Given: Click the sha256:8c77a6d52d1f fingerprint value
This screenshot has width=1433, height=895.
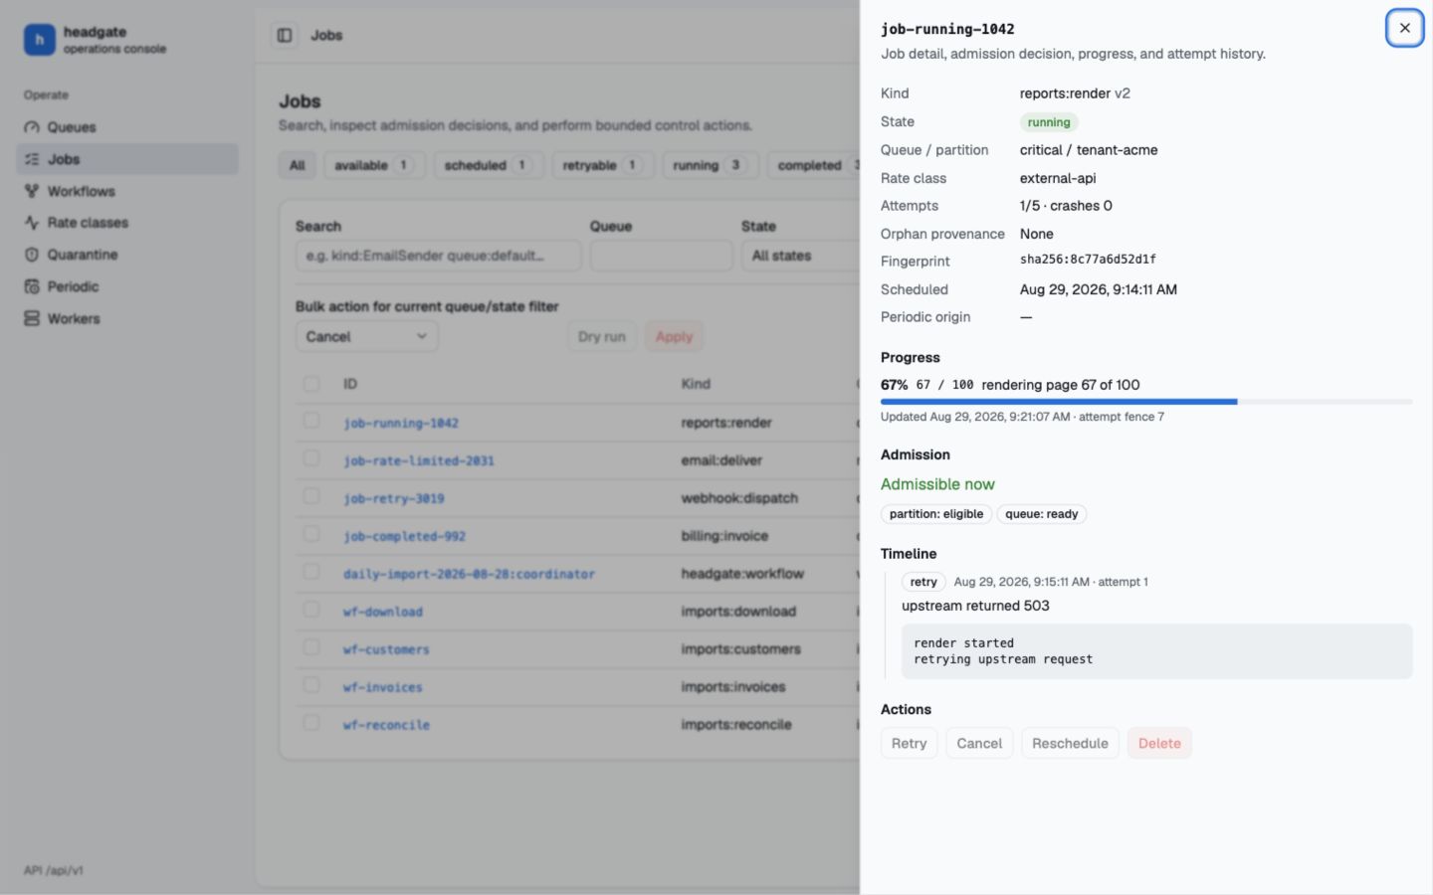Looking at the screenshot, I should click(x=1088, y=260).
